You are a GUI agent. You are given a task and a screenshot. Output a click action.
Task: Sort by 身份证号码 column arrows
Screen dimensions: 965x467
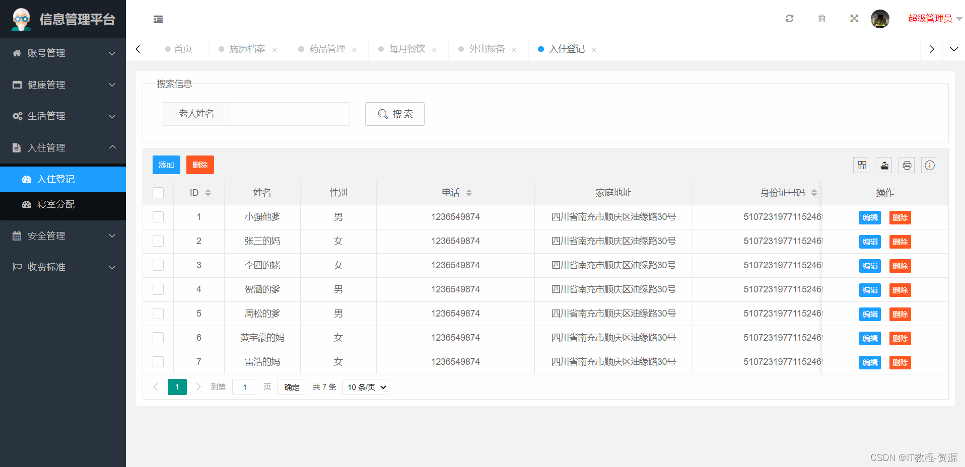pyautogui.click(x=814, y=193)
